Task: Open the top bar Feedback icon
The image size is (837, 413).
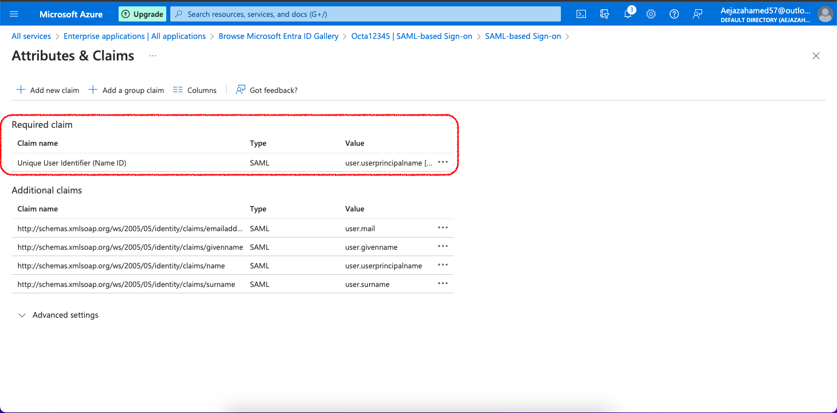Action: [697, 14]
